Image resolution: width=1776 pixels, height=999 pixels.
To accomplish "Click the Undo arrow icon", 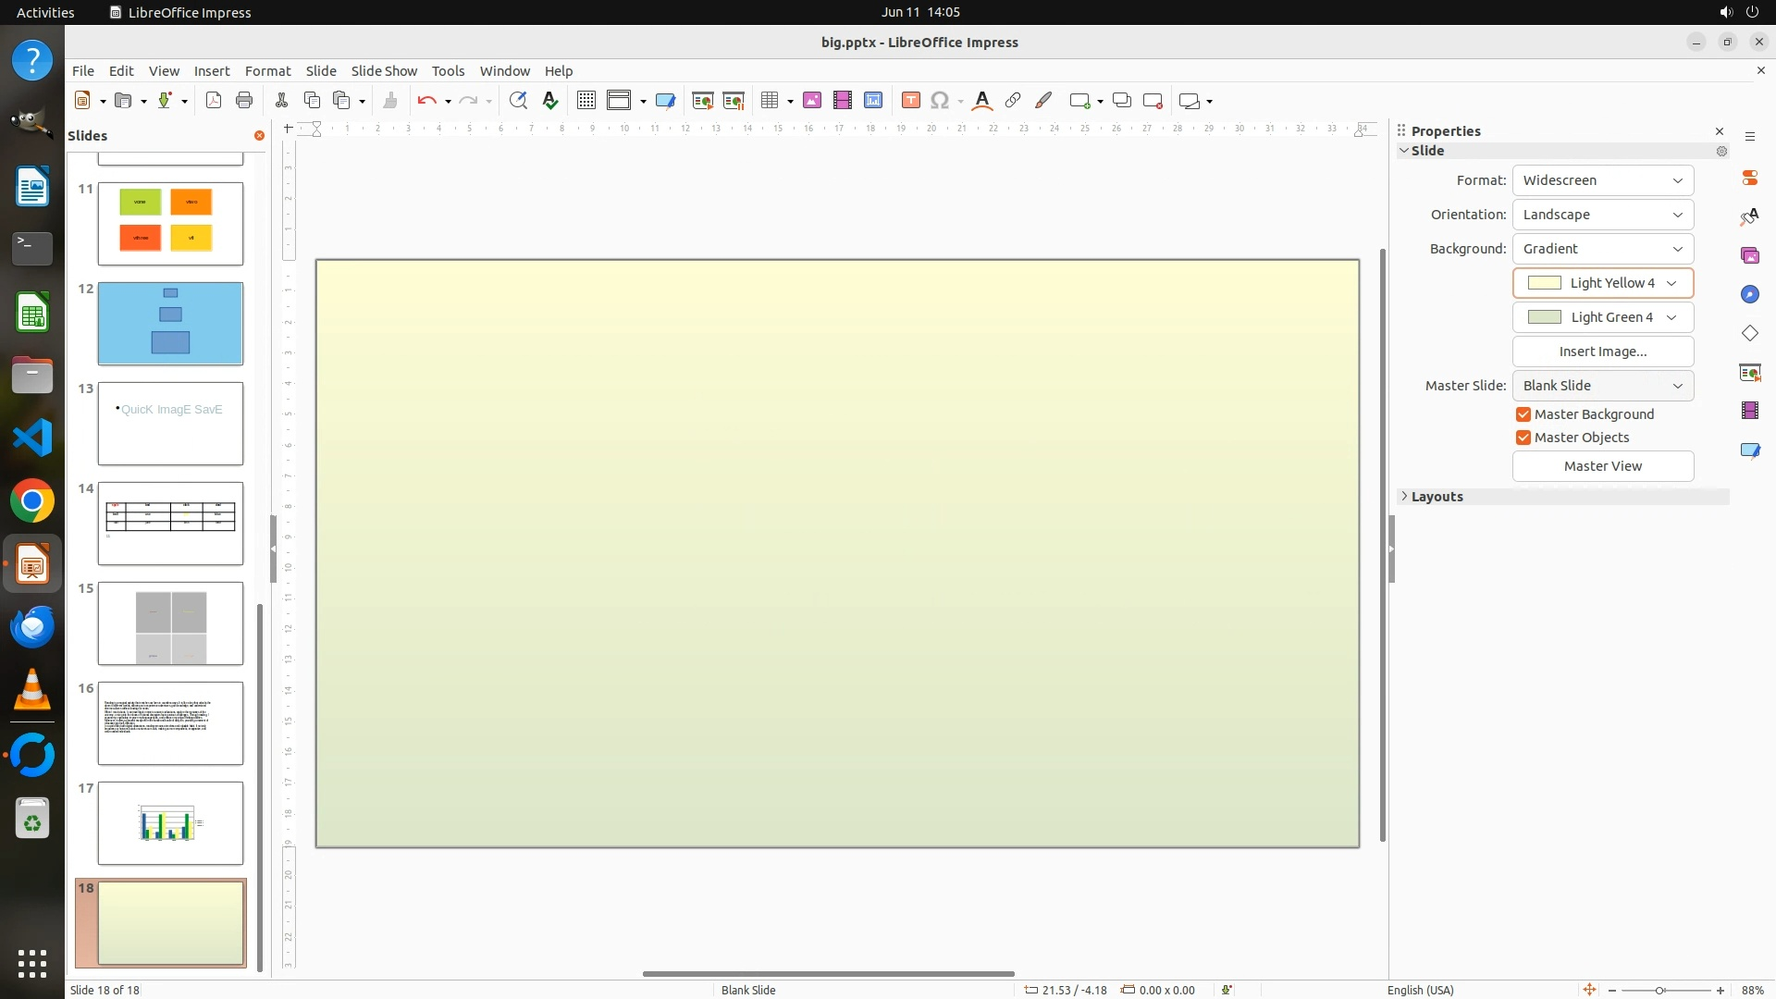I will pos(426,101).
